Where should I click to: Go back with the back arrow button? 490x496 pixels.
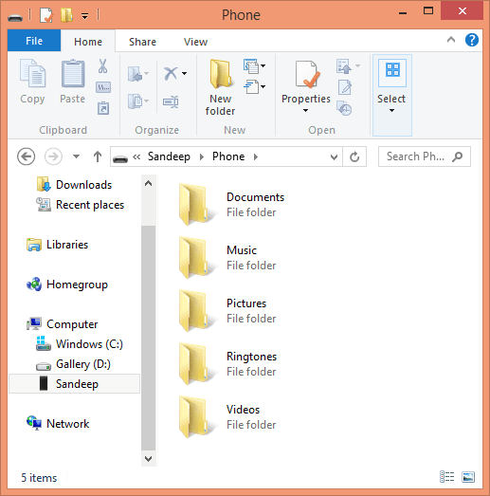tap(26, 156)
